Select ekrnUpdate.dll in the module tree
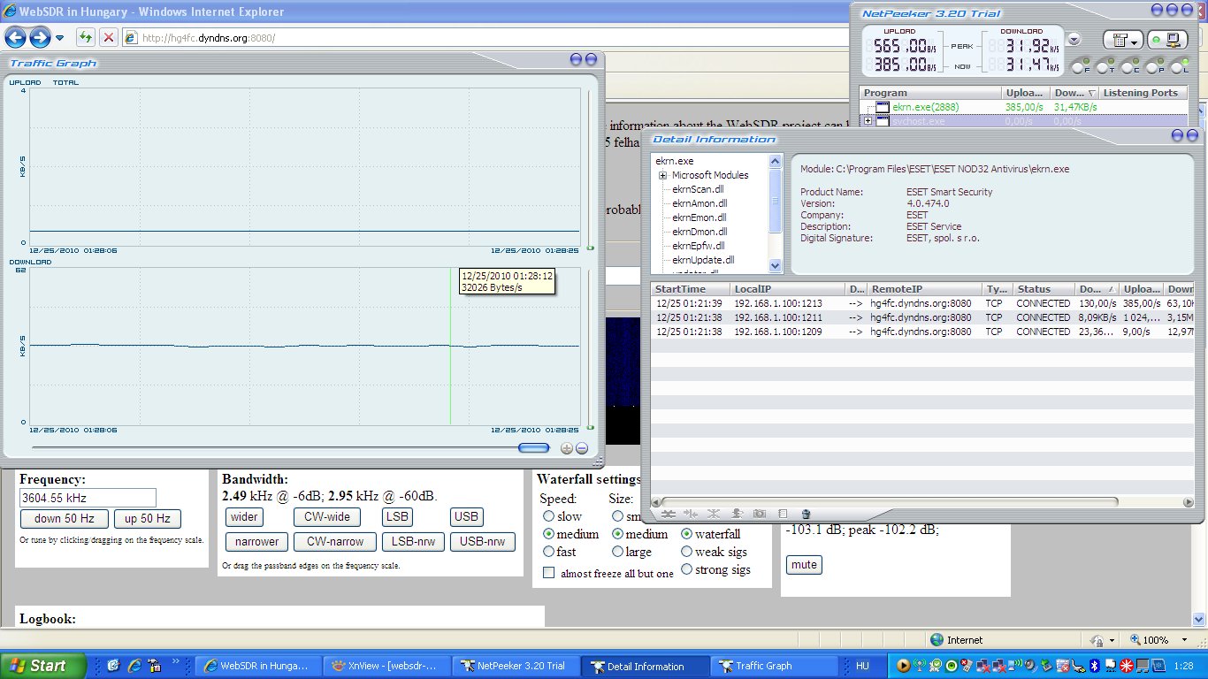 pyautogui.click(x=703, y=260)
